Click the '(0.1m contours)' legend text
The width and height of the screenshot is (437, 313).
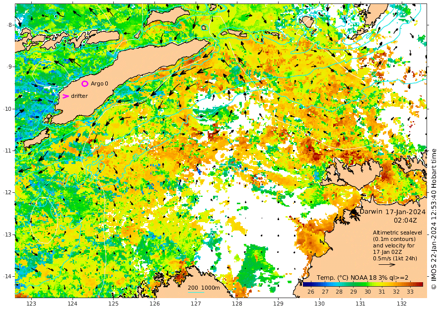394,239
